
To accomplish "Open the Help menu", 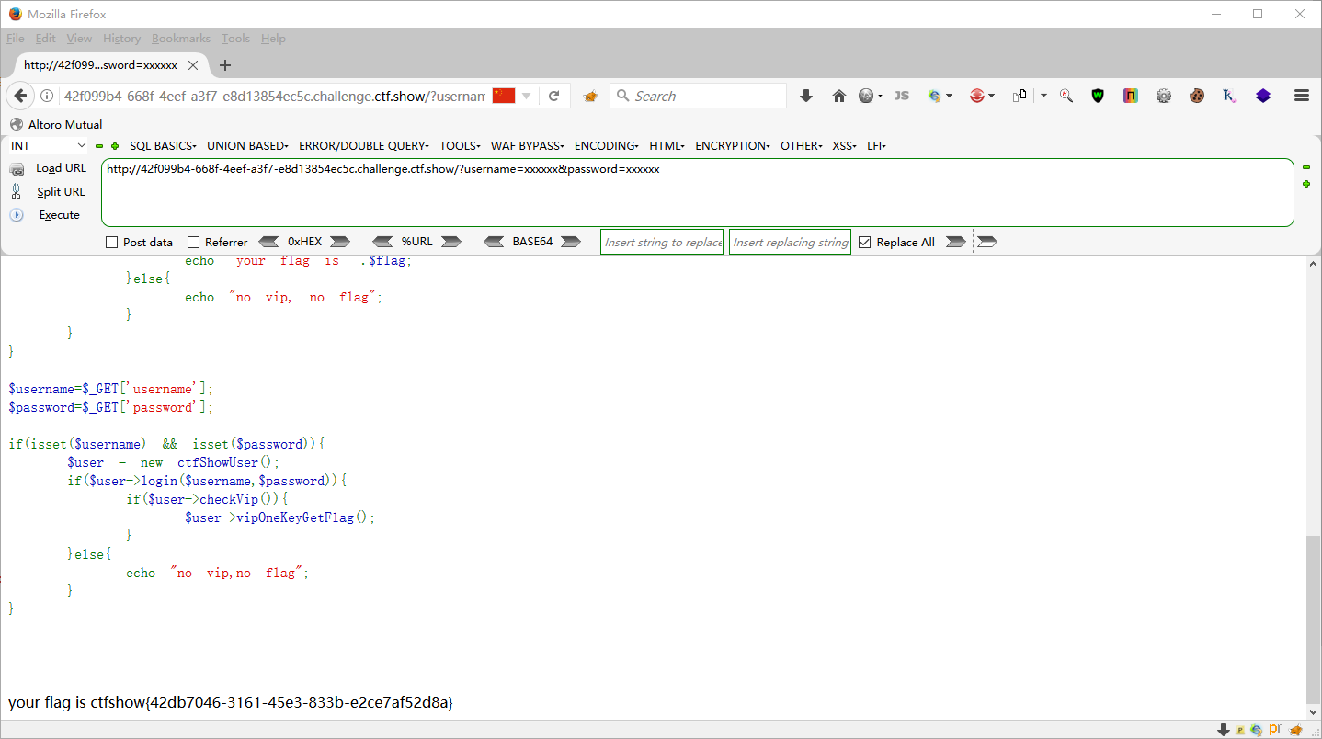I will point(273,39).
